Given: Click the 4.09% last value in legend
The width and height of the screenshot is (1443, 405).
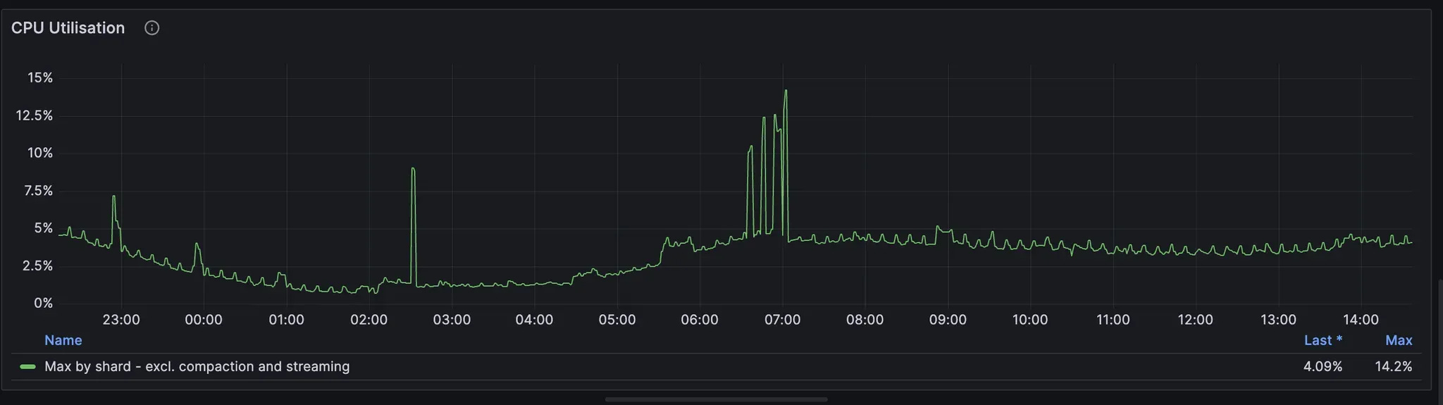Looking at the screenshot, I should click(x=1323, y=367).
